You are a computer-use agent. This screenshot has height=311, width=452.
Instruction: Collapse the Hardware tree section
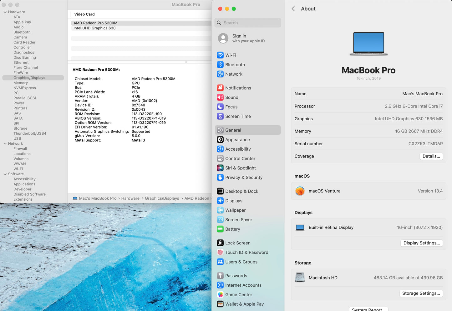pos(5,12)
